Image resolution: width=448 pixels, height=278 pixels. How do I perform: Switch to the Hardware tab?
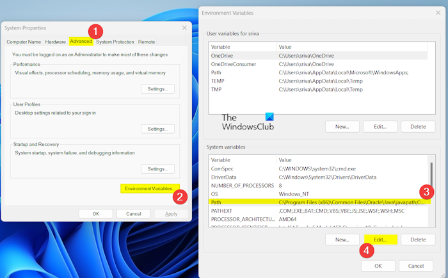click(x=56, y=42)
